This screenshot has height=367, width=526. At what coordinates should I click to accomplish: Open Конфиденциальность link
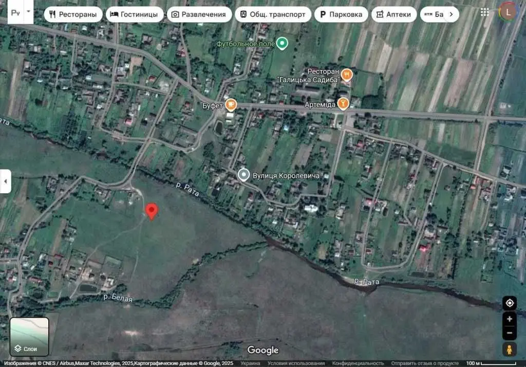[x=358, y=363]
